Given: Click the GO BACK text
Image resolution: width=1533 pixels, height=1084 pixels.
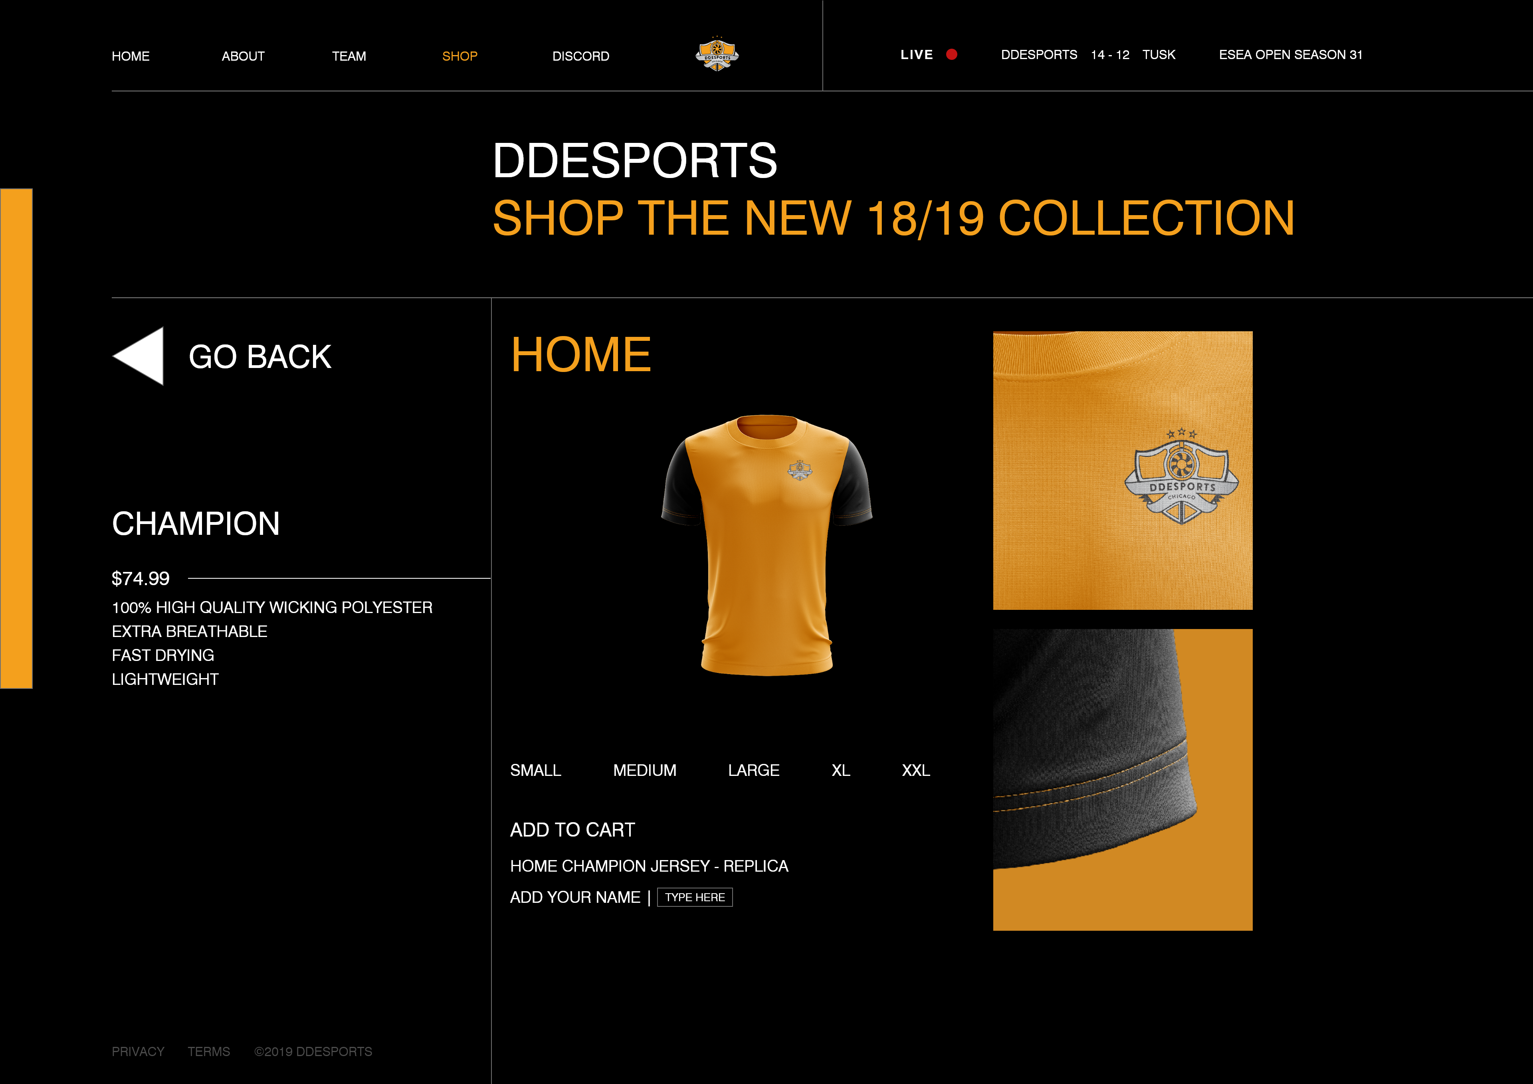Looking at the screenshot, I should click(x=260, y=356).
